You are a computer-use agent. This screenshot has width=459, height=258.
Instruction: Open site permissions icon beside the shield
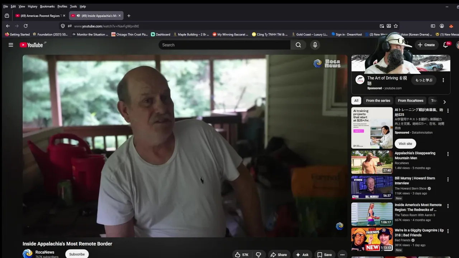click(70, 26)
